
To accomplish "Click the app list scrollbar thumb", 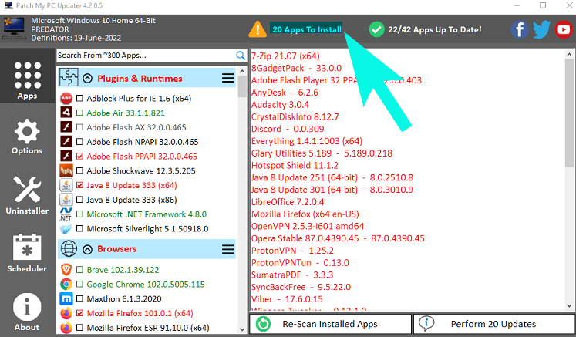I will (x=241, y=86).
